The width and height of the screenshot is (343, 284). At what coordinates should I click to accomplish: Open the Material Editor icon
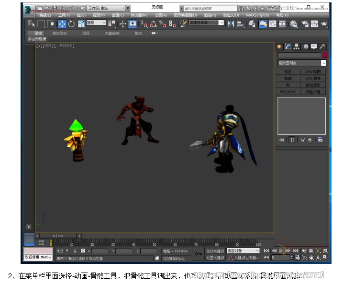click(x=294, y=23)
